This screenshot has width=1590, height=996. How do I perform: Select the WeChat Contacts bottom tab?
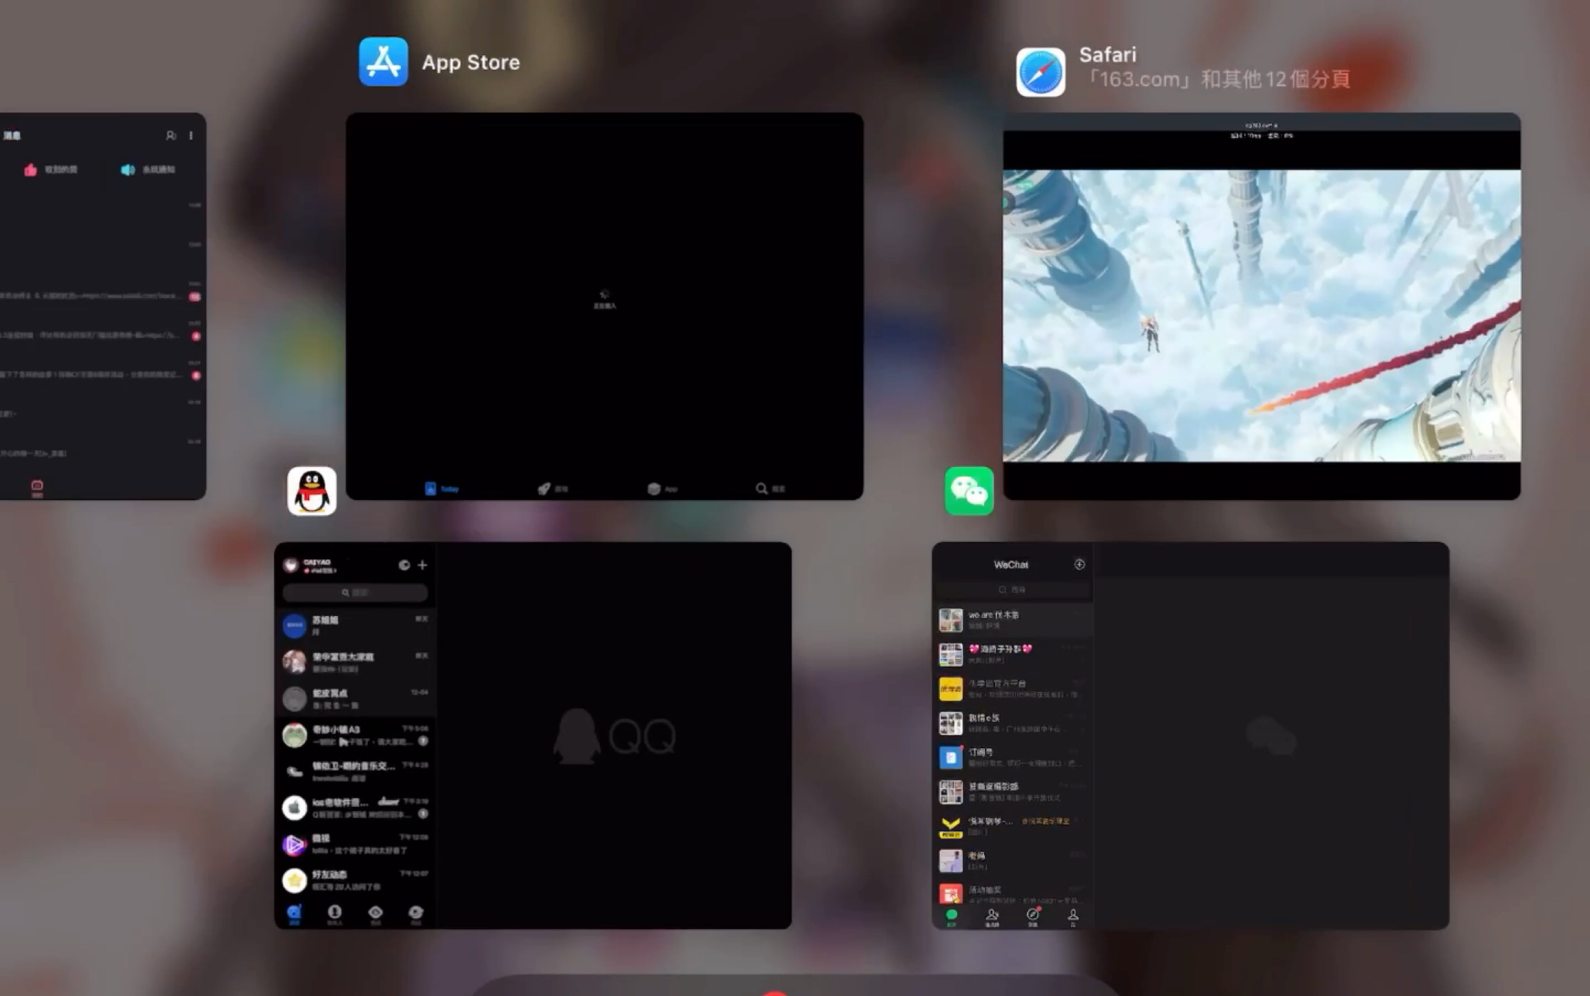tap(992, 917)
